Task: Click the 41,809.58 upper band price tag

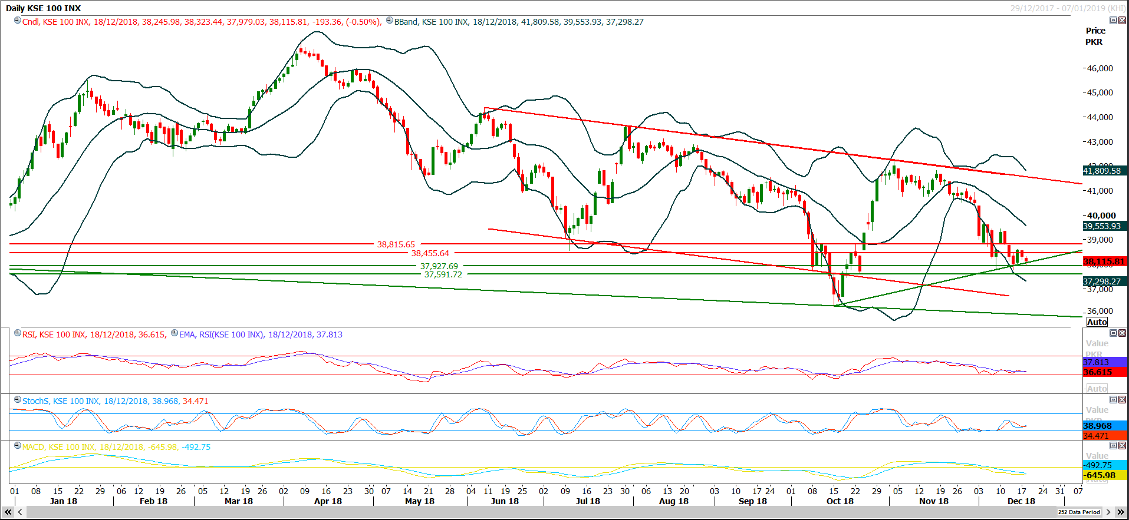Action: click(x=1105, y=171)
